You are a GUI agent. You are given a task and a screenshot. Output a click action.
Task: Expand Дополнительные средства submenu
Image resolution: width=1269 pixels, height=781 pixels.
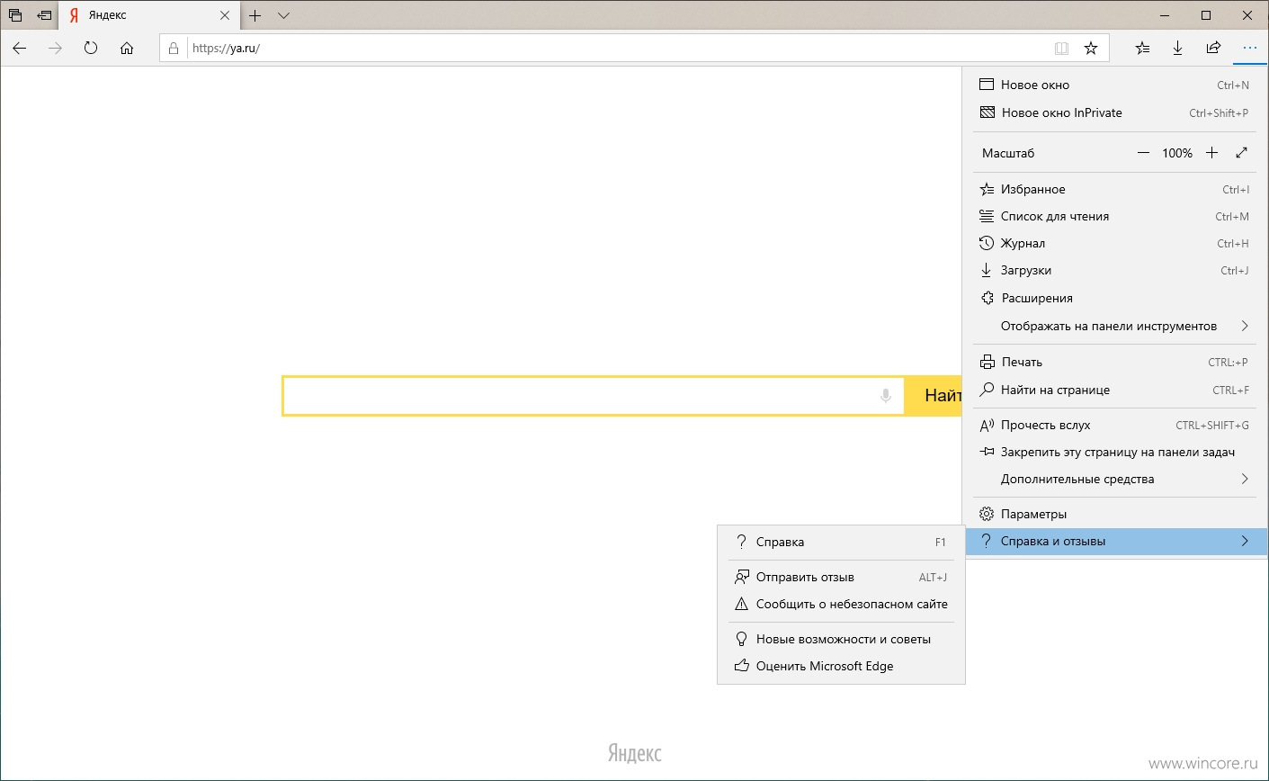[1114, 479]
